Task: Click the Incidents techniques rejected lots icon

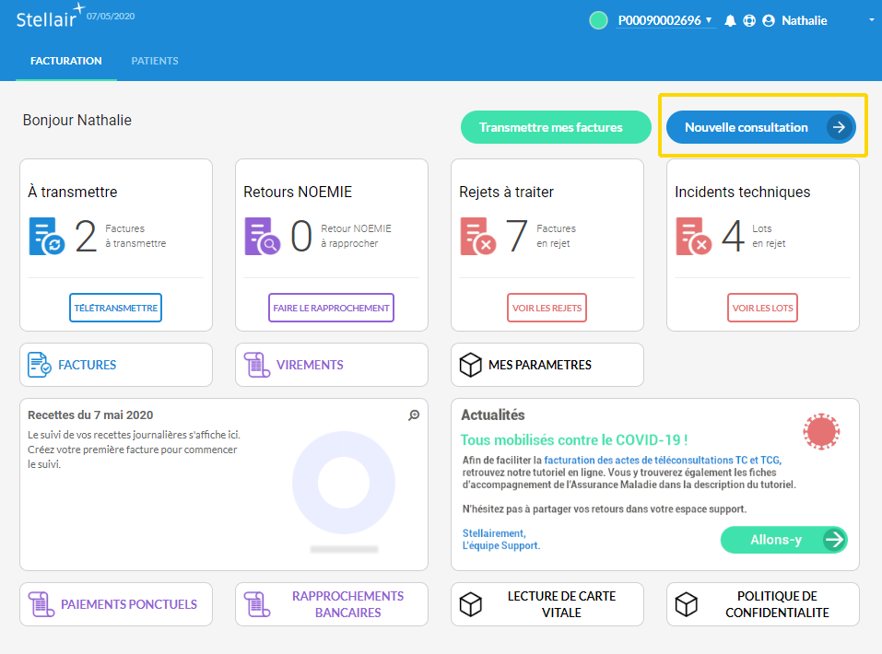Action: [x=694, y=236]
